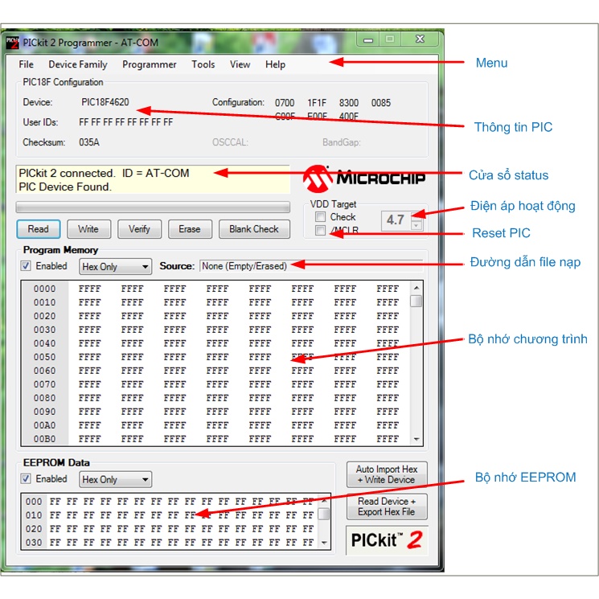This screenshot has width=599, height=599.
Task: Click the PICkit 2 logo image
Action: 387,540
